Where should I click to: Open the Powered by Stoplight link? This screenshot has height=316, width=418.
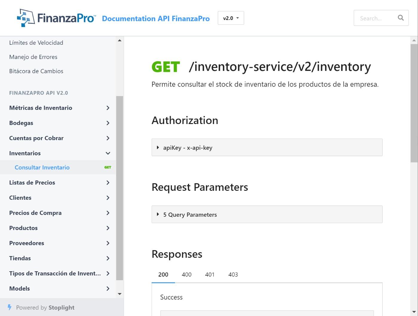[x=45, y=307]
